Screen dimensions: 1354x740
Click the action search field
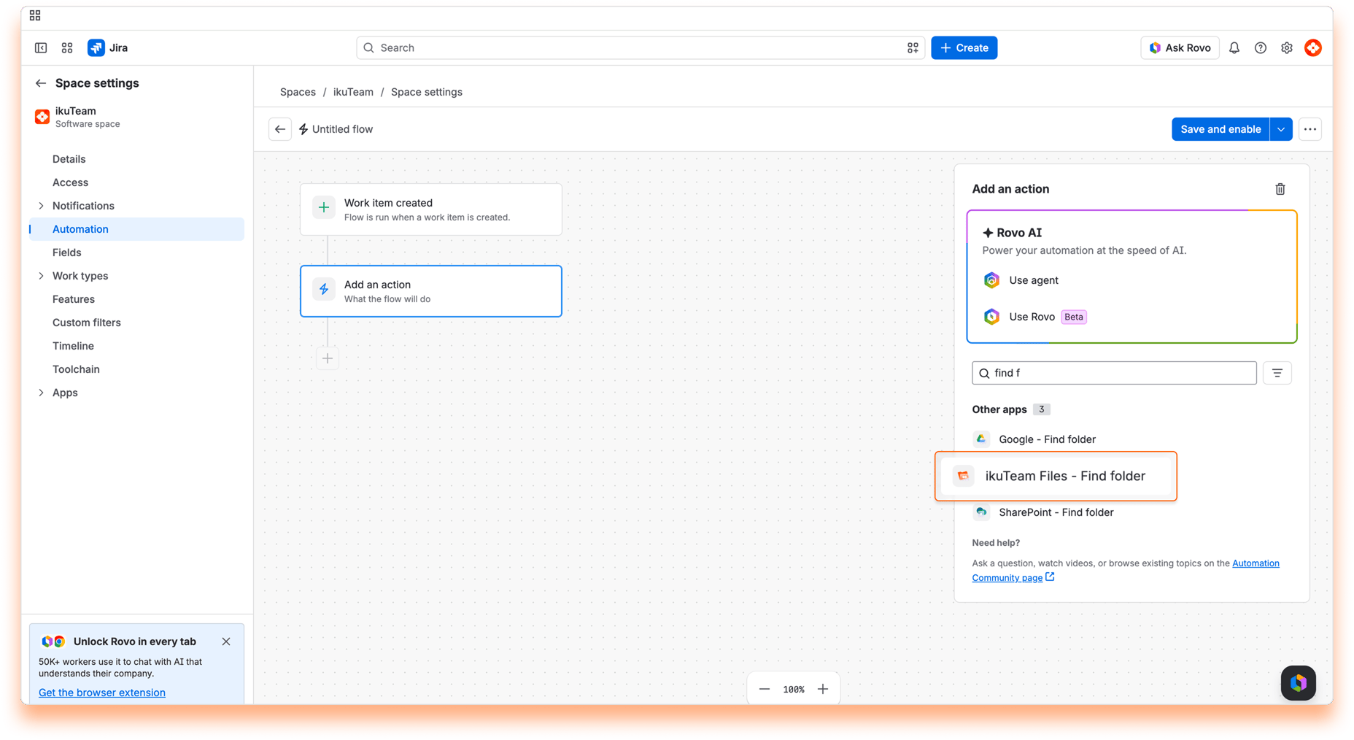(1114, 373)
